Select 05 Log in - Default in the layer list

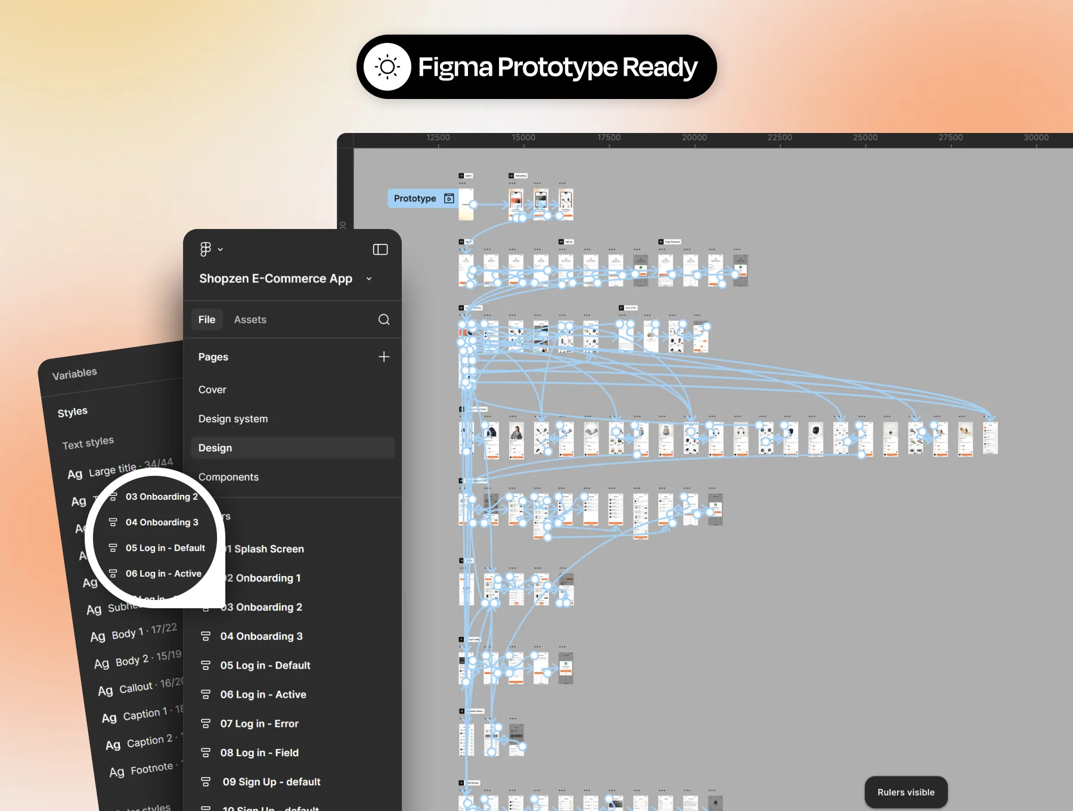coord(265,665)
